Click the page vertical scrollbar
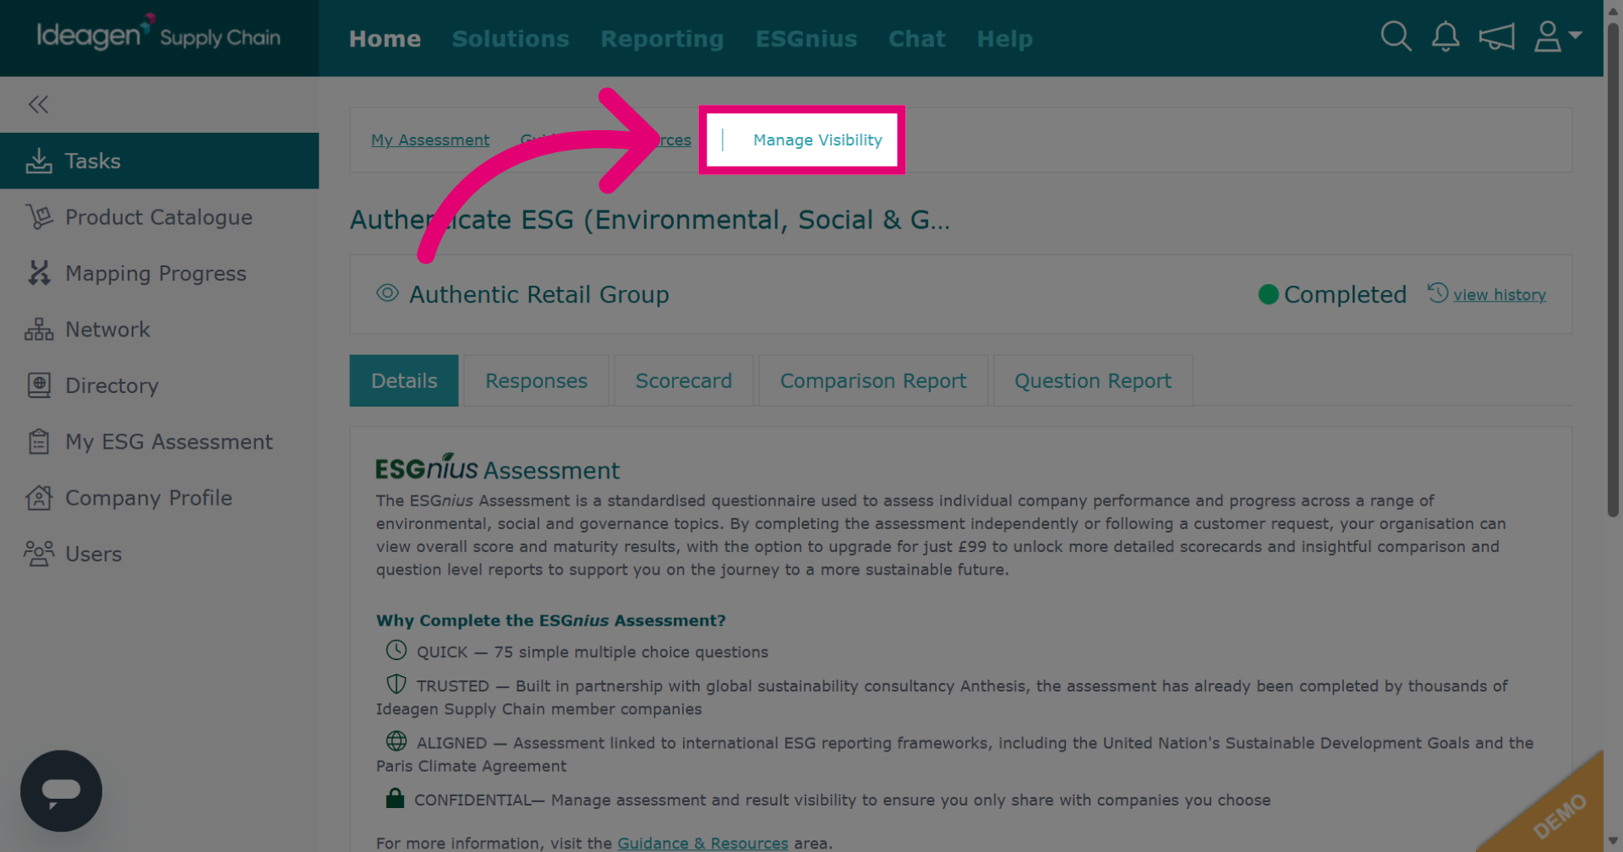The image size is (1623, 852). [x=1613, y=270]
